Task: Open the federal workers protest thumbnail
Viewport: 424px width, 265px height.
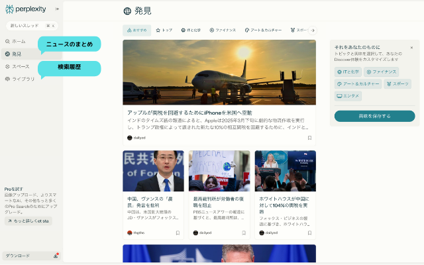Action: click(x=219, y=171)
